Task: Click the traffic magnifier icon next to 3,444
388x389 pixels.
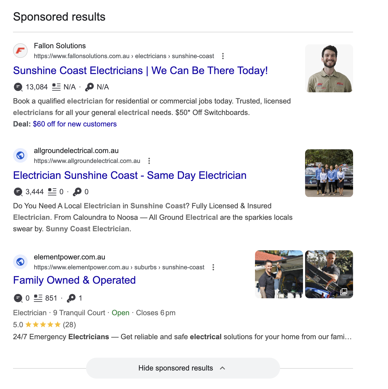Action: 18,192
